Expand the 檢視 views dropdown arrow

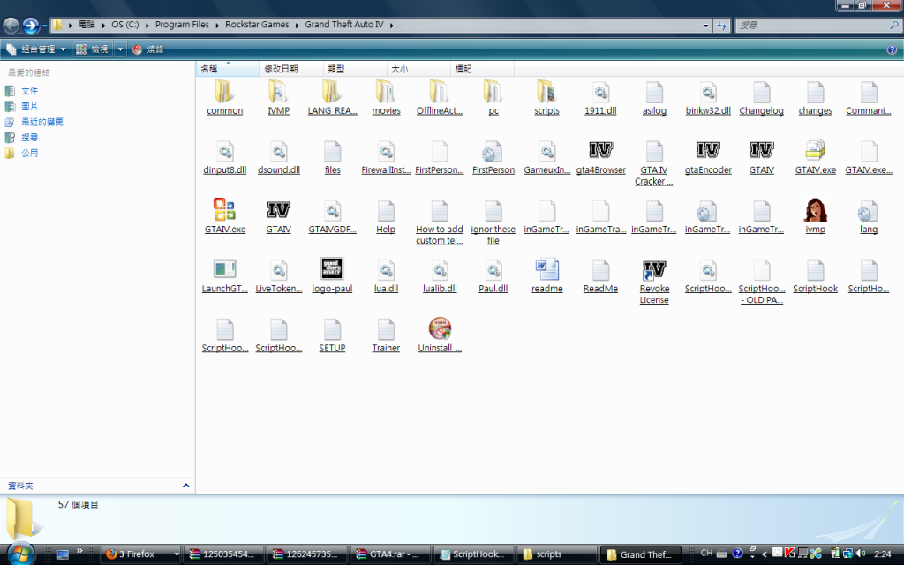121,49
